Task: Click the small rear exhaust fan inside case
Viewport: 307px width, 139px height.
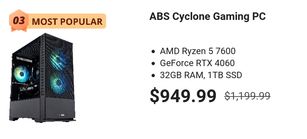Action: (36, 73)
